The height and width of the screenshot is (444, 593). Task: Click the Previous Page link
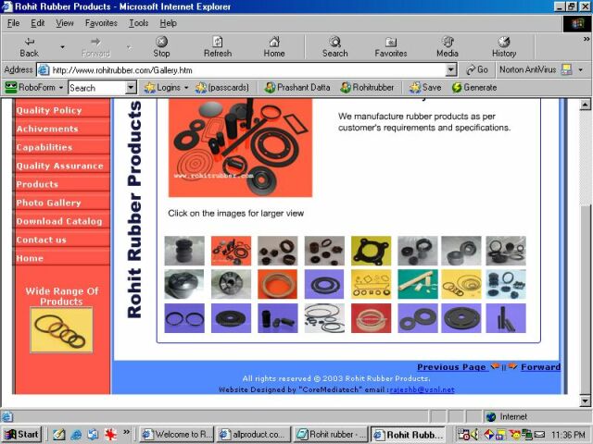(x=451, y=367)
